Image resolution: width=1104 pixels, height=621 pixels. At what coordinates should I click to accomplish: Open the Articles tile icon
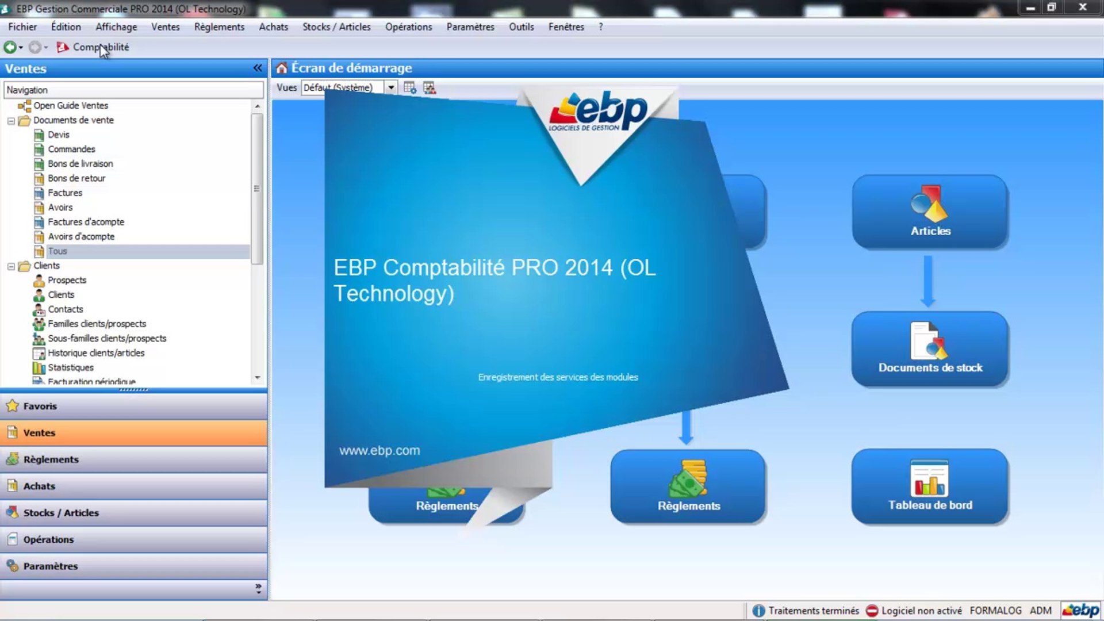point(930,204)
